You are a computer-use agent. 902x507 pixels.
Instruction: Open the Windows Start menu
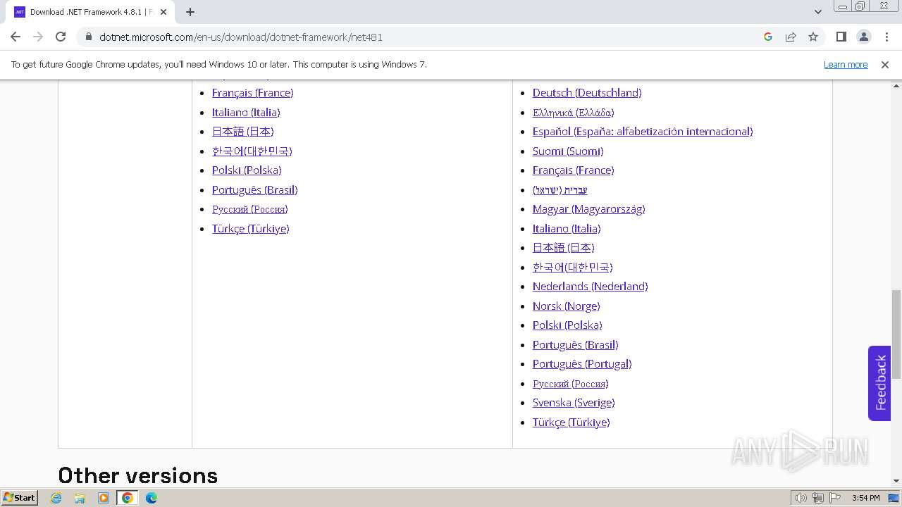pos(20,497)
